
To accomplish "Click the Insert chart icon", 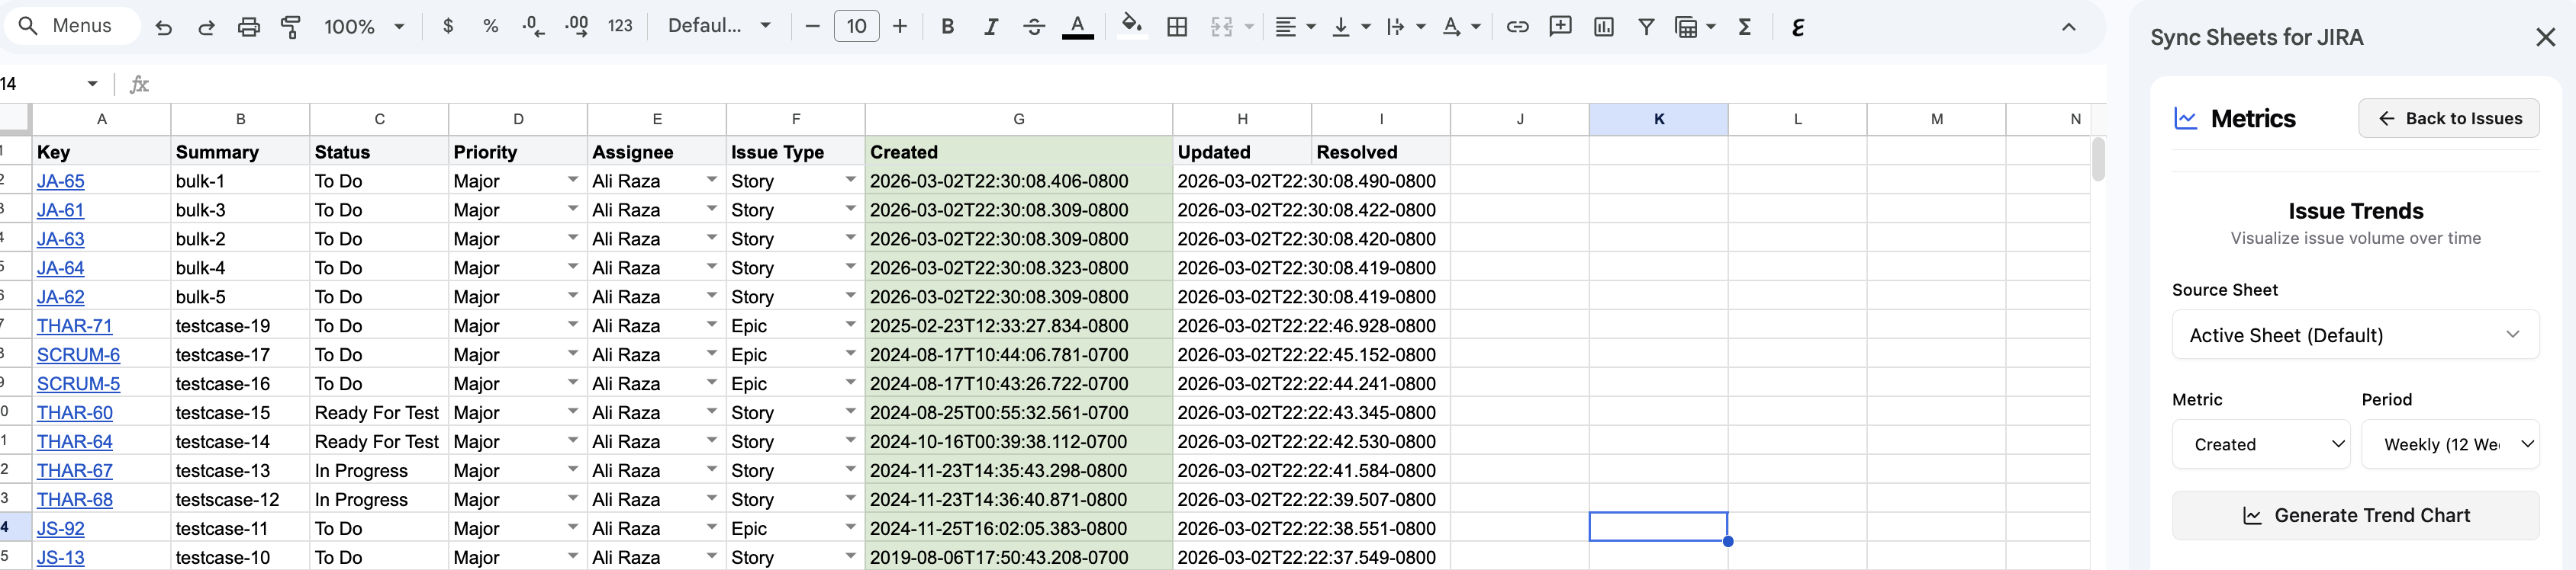I will click(x=1603, y=27).
